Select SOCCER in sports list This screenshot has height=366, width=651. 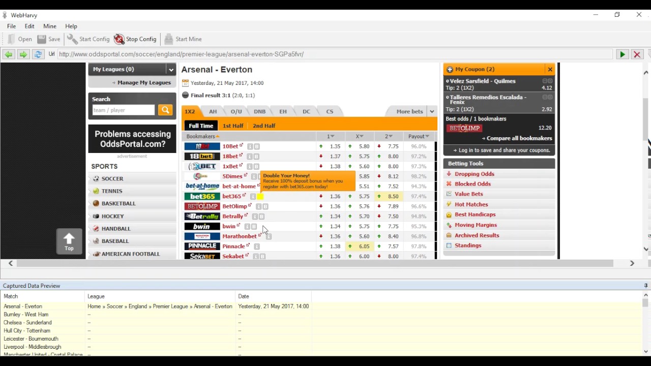click(132, 179)
